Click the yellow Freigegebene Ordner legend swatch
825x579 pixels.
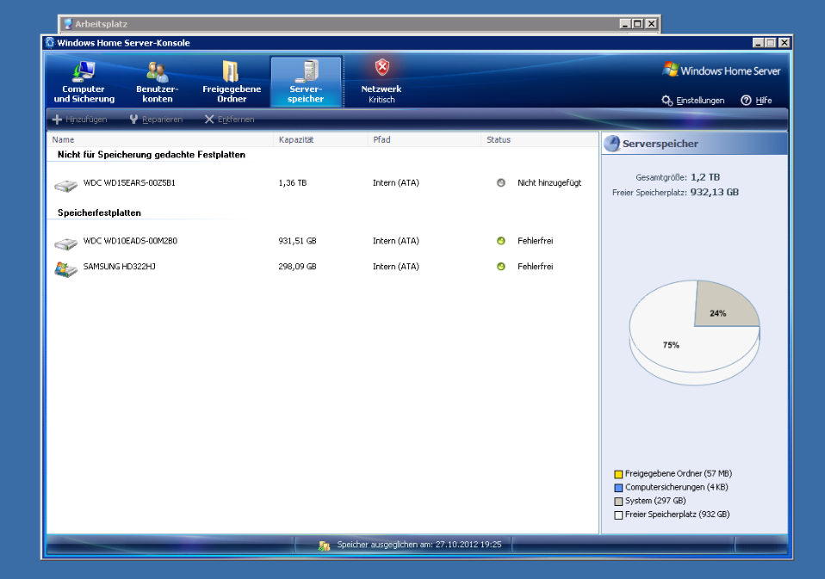coord(618,474)
